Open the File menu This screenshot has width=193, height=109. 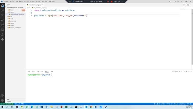point(6,2)
